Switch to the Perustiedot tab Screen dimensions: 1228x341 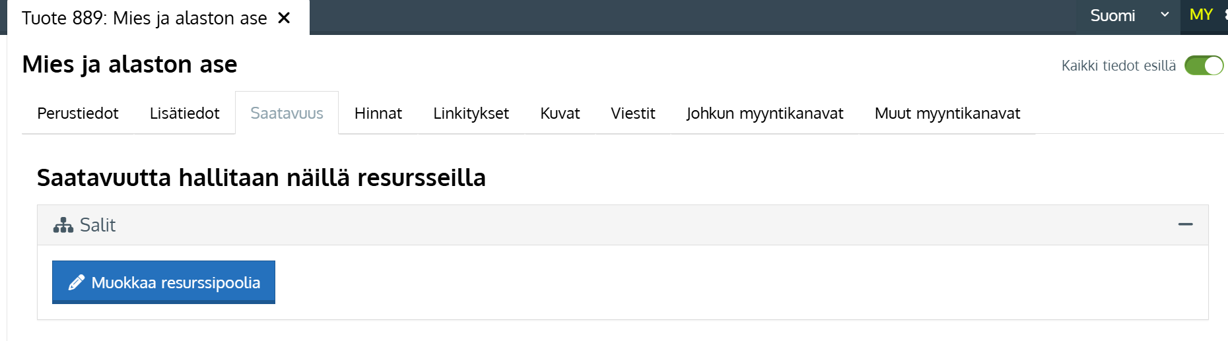[x=78, y=113]
